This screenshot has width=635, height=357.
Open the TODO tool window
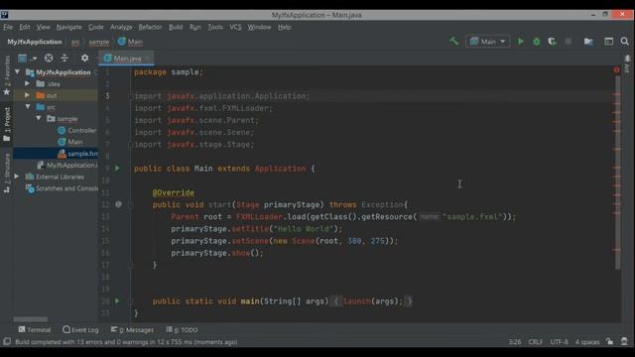coord(183,330)
